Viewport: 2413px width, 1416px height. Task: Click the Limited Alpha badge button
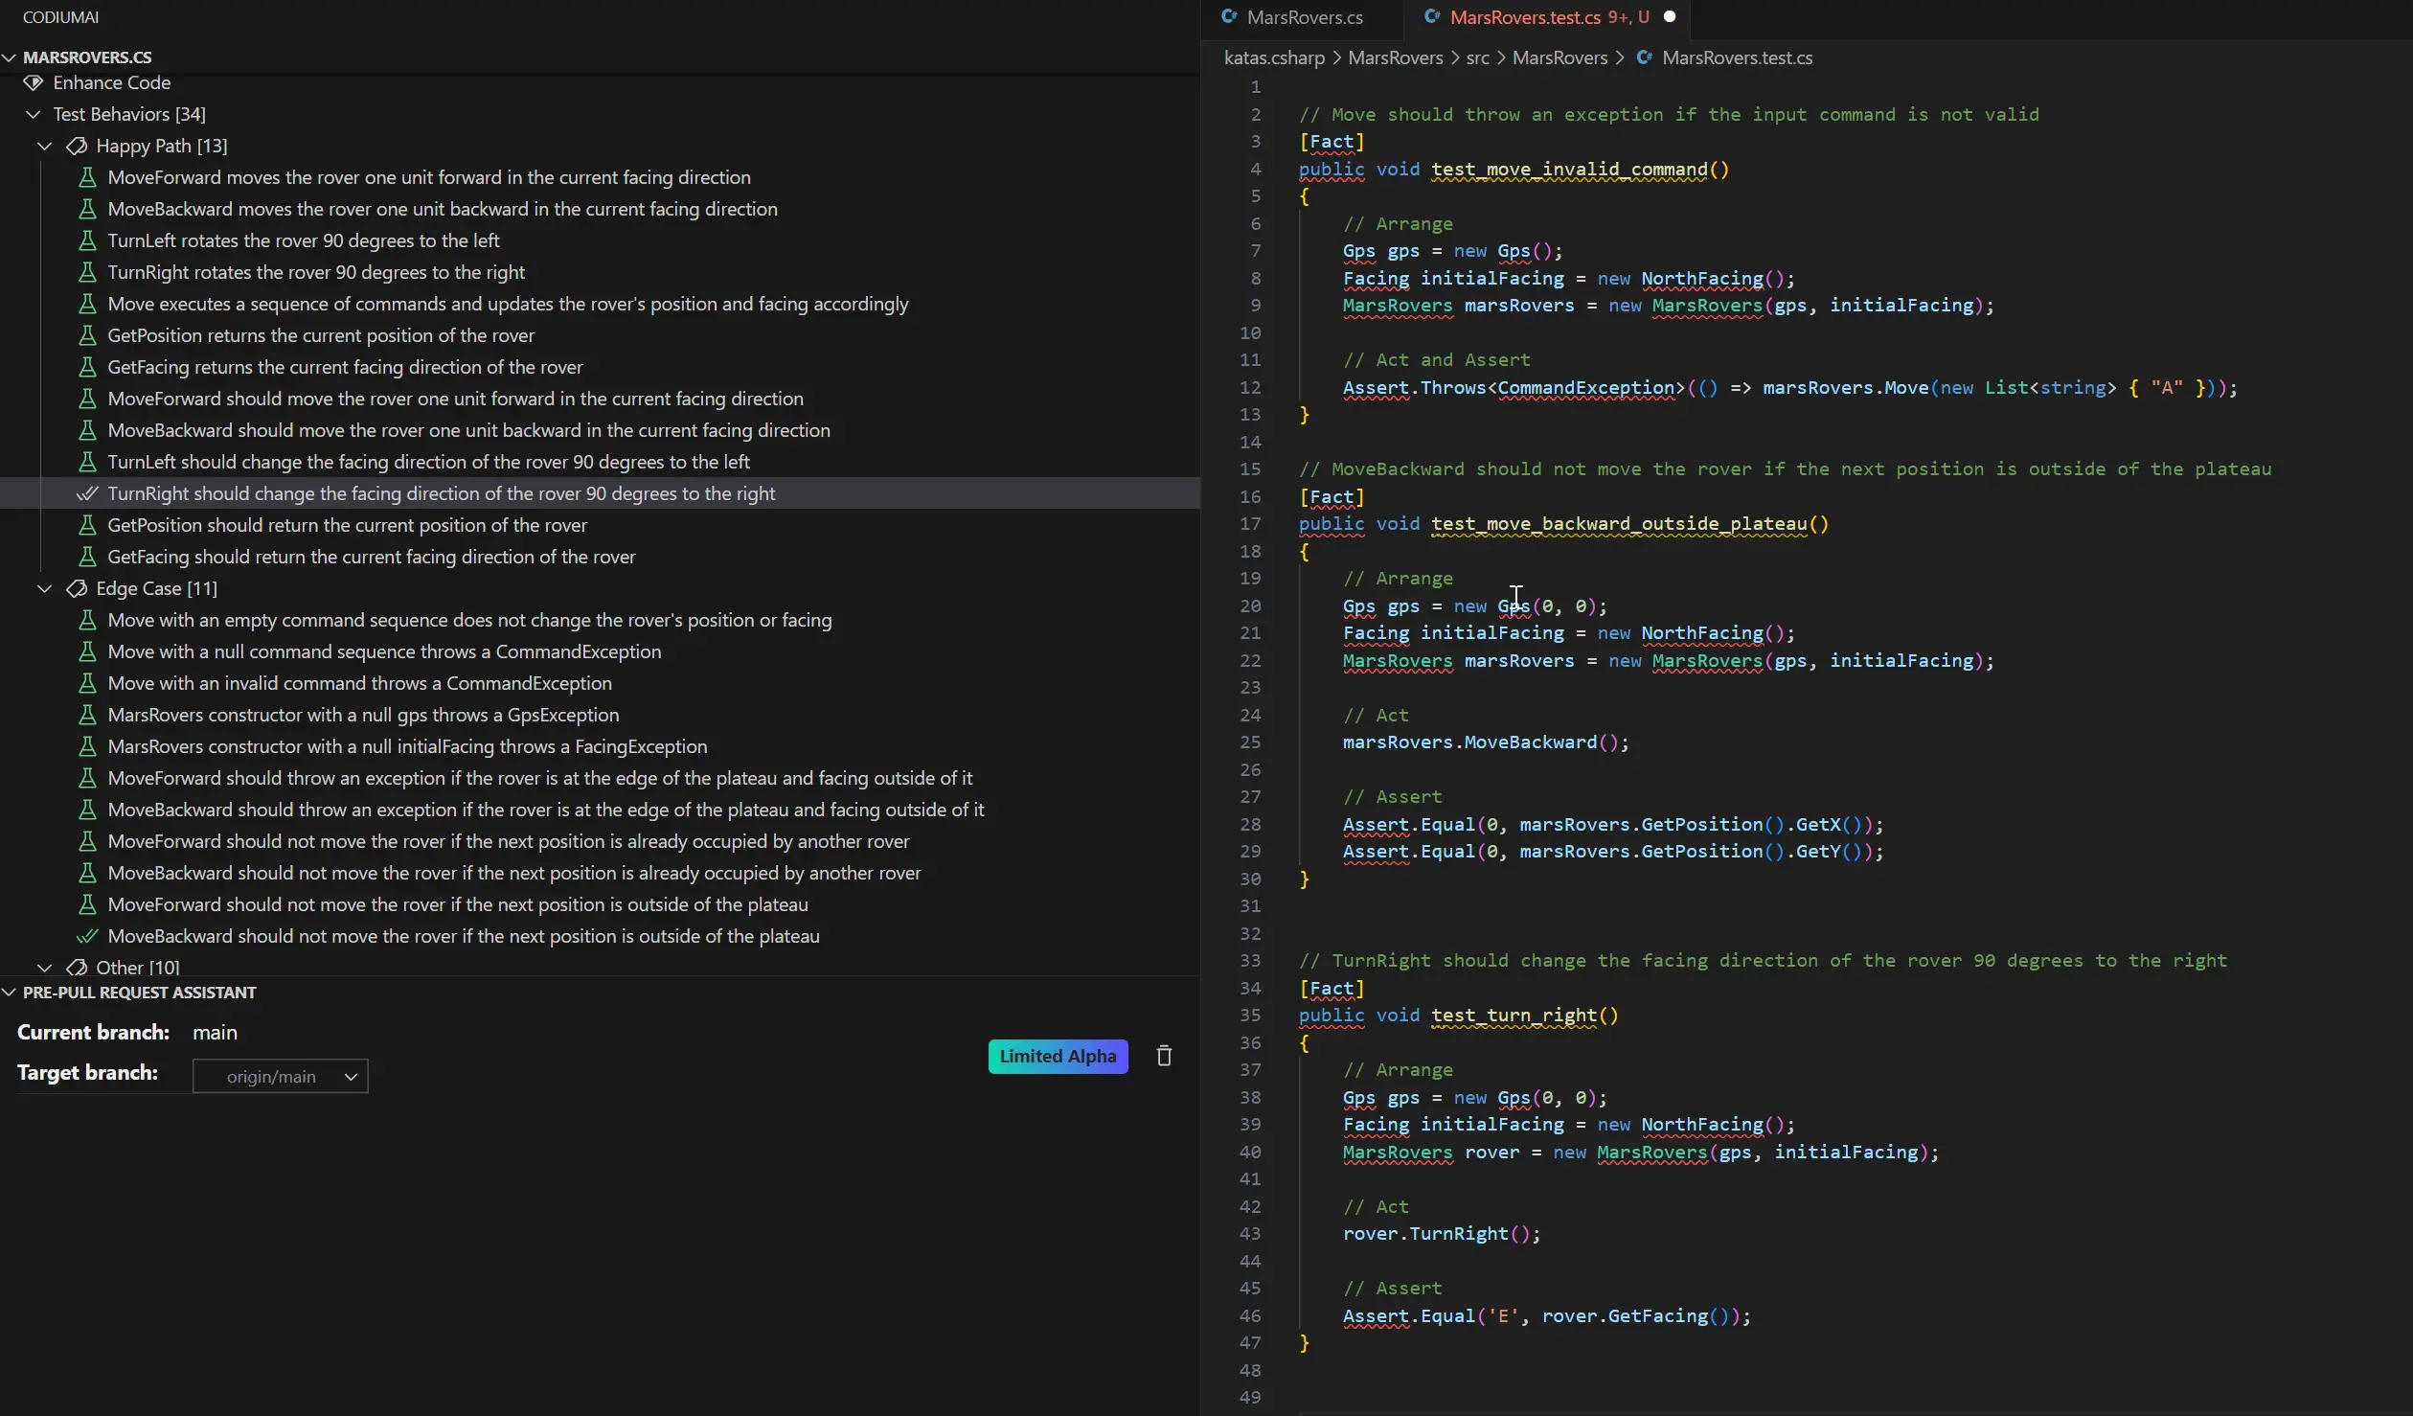1058,1056
